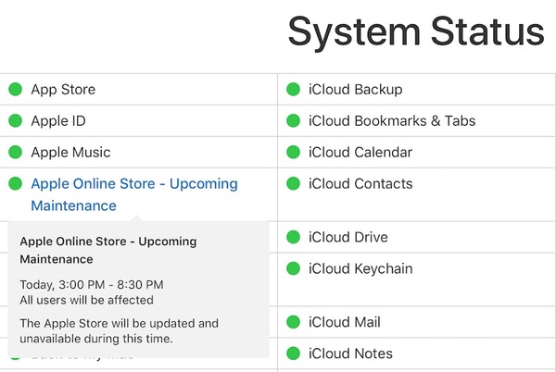Open the Apple Online Store Upcoming Maintenance link
Image resolution: width=556 pixels, height=372 pixels.
134,194
